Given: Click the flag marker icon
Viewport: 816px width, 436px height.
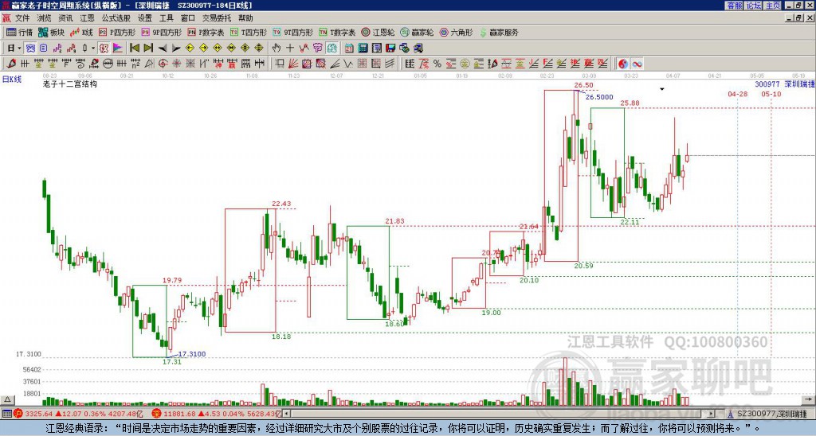Looking at the screenshot, I should click(x=118, y=48).
